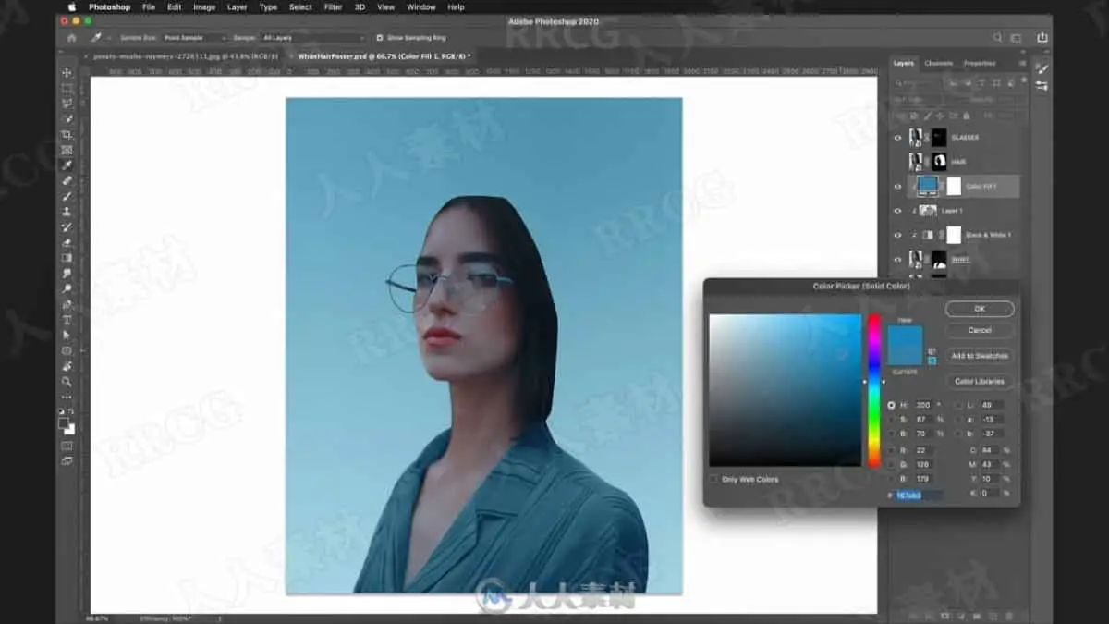Switch to the Properties tab
Viewport: 1109px width, 624px height.
pyautogui.click(x=980, y=64)
